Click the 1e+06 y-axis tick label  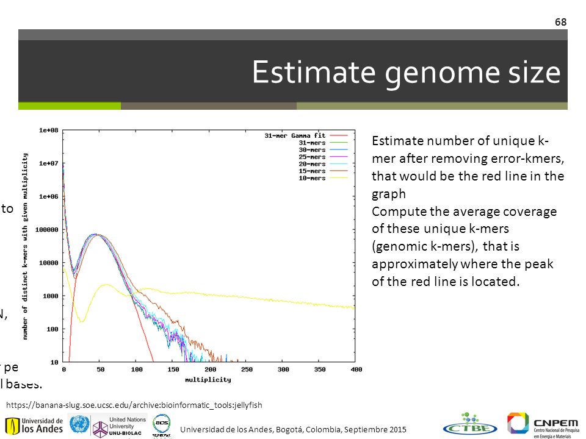click(49, 197)
